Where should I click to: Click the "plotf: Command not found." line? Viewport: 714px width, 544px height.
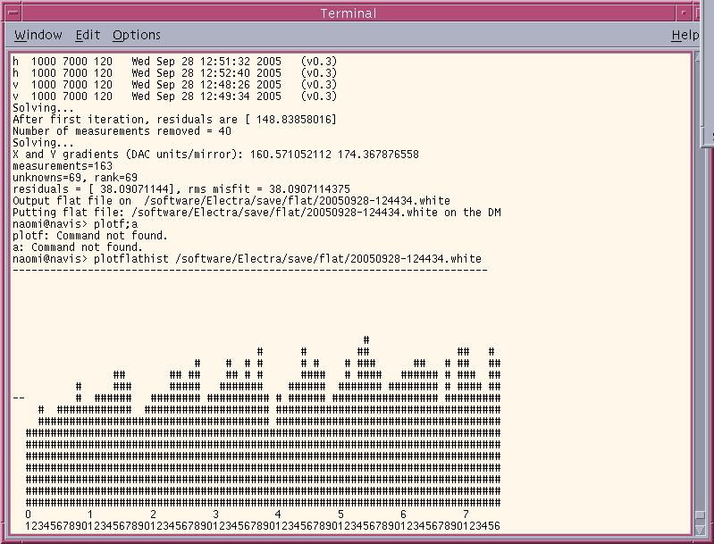pos(77,236)
